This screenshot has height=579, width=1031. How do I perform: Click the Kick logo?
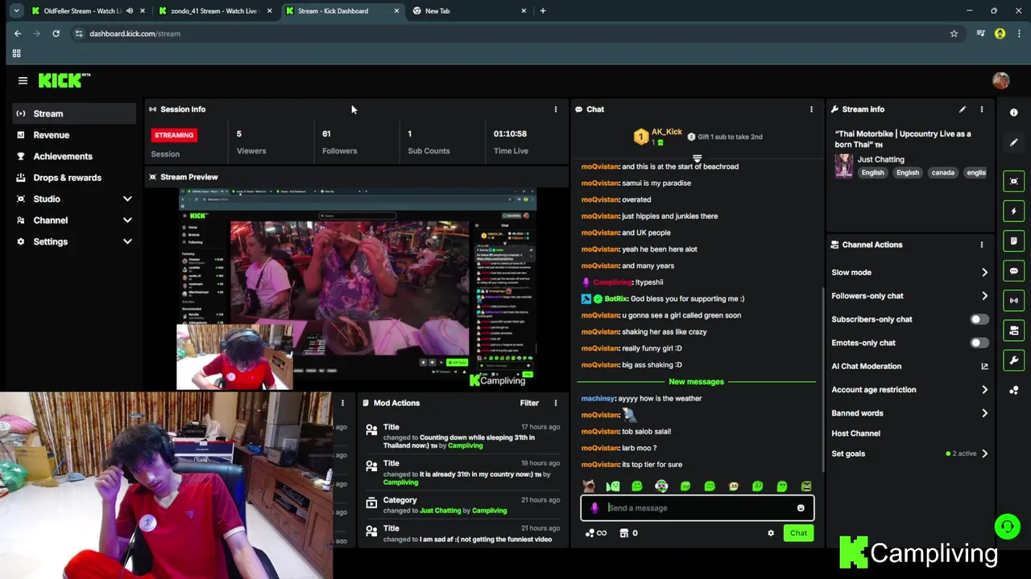pos(64,80)
